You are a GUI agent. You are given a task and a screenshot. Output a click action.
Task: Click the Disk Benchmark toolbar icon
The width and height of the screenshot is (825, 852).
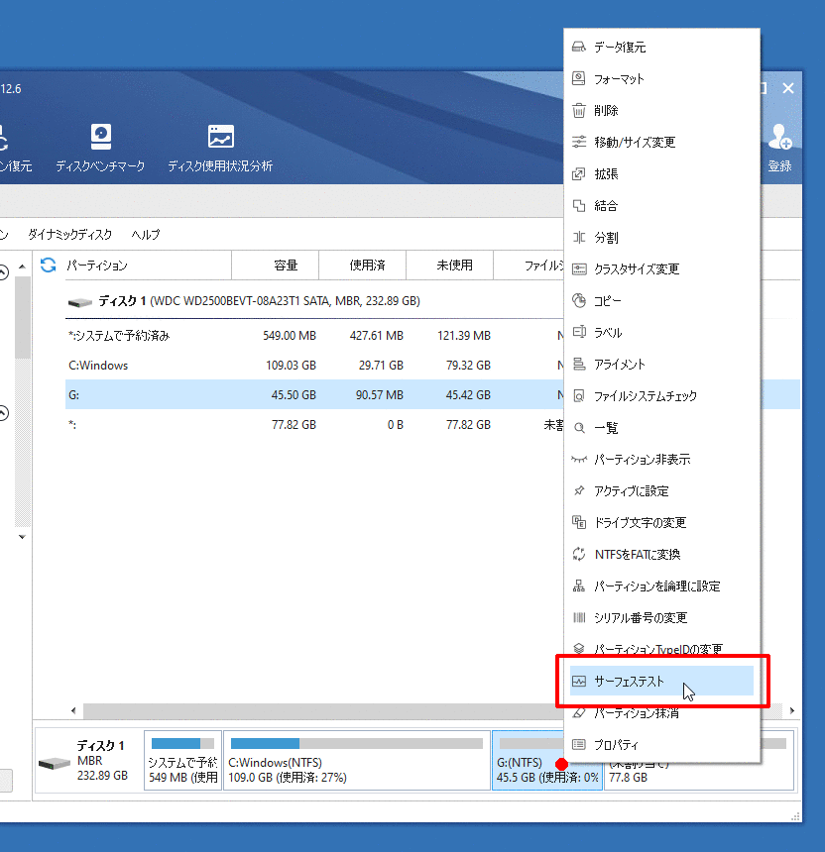[x=100, y=137]
